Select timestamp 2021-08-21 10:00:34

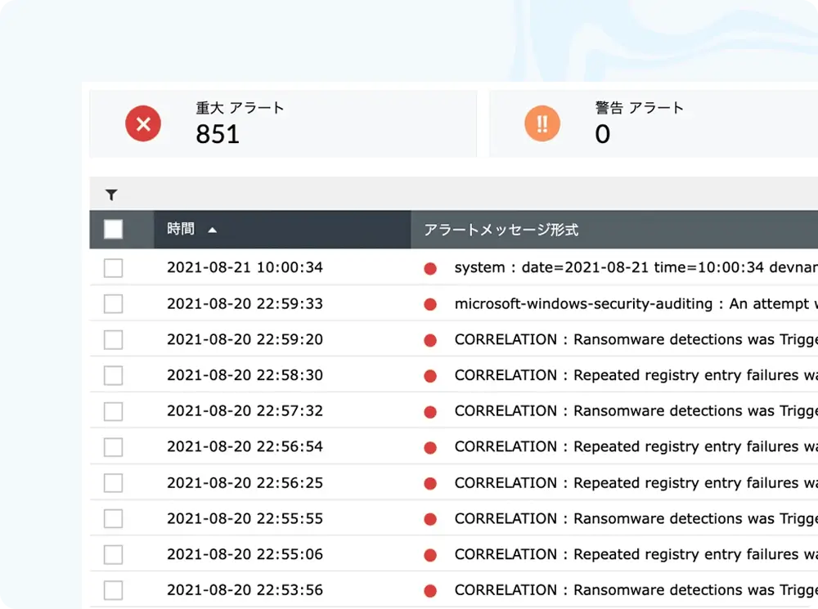[245, 267]
